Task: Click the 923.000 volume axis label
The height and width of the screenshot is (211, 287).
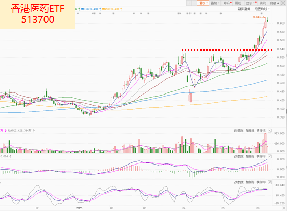Action: point(279,133)
